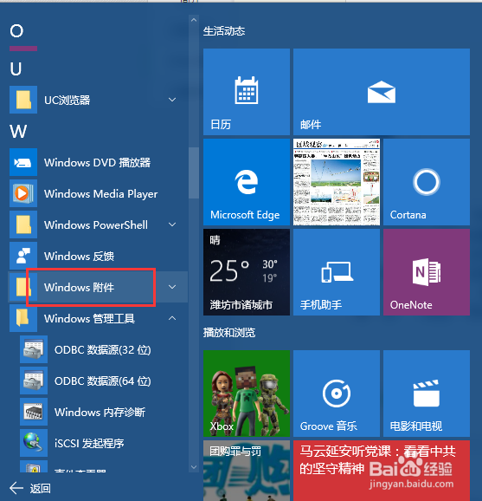This screenshot has height=501, width=482.
Task: Click the Windows 内存诊断 chip icon
Action: coord(34,412)
